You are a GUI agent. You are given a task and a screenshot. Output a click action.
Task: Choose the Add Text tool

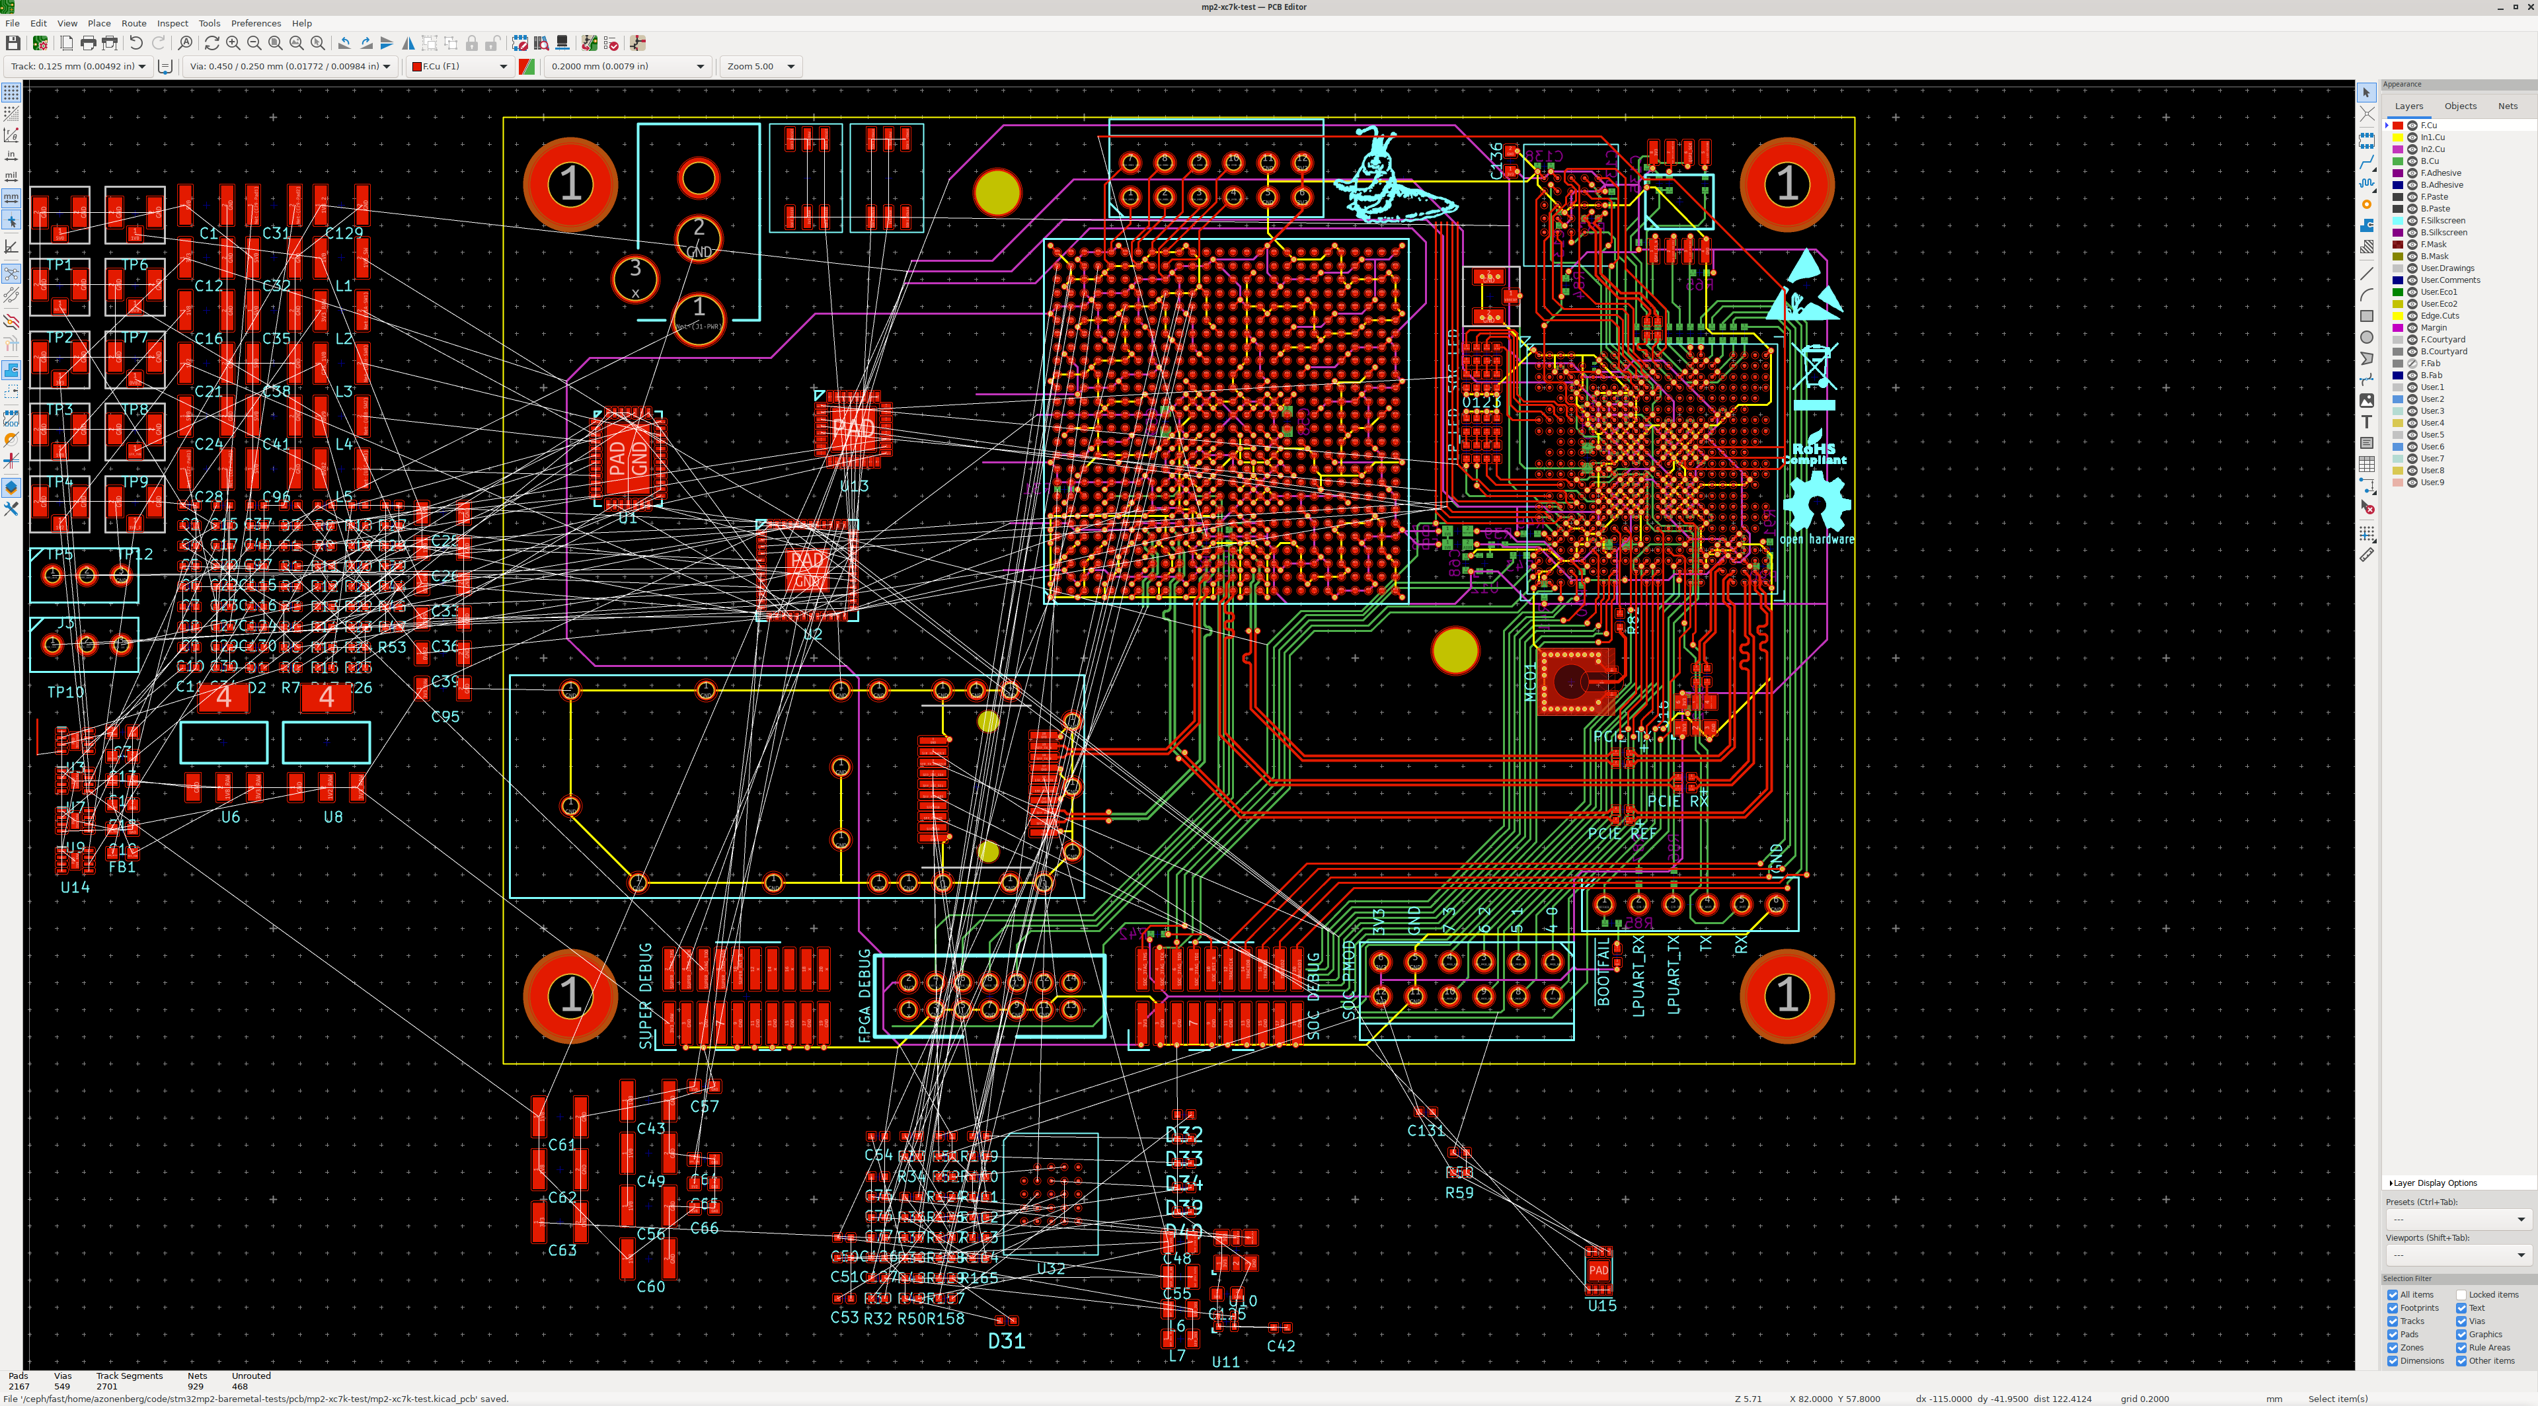pos(2367,422)
